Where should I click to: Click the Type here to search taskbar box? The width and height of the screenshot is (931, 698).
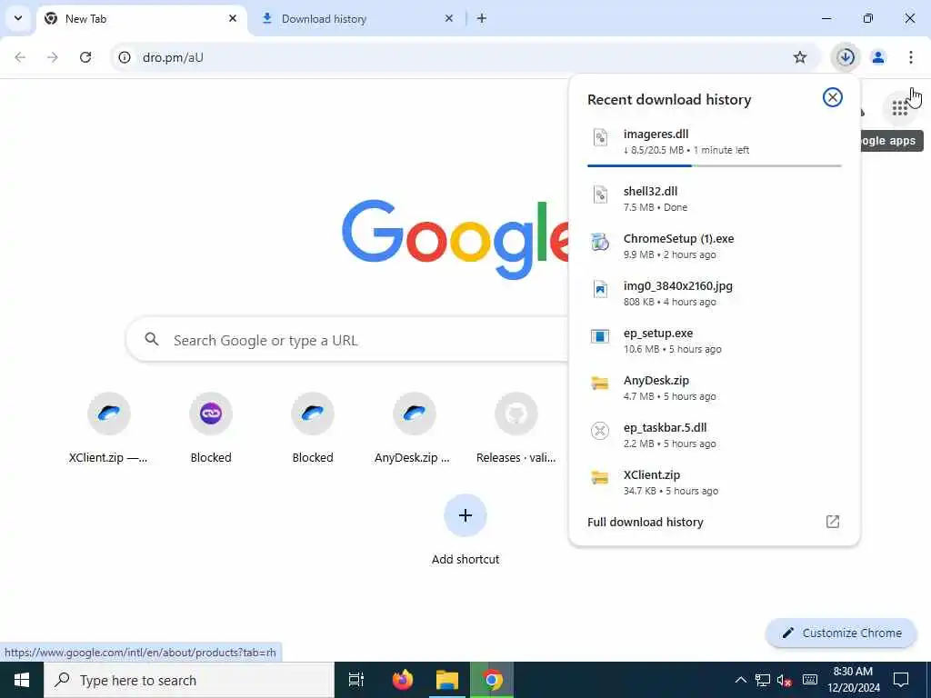pyautogui.click(x=189, y=680)
